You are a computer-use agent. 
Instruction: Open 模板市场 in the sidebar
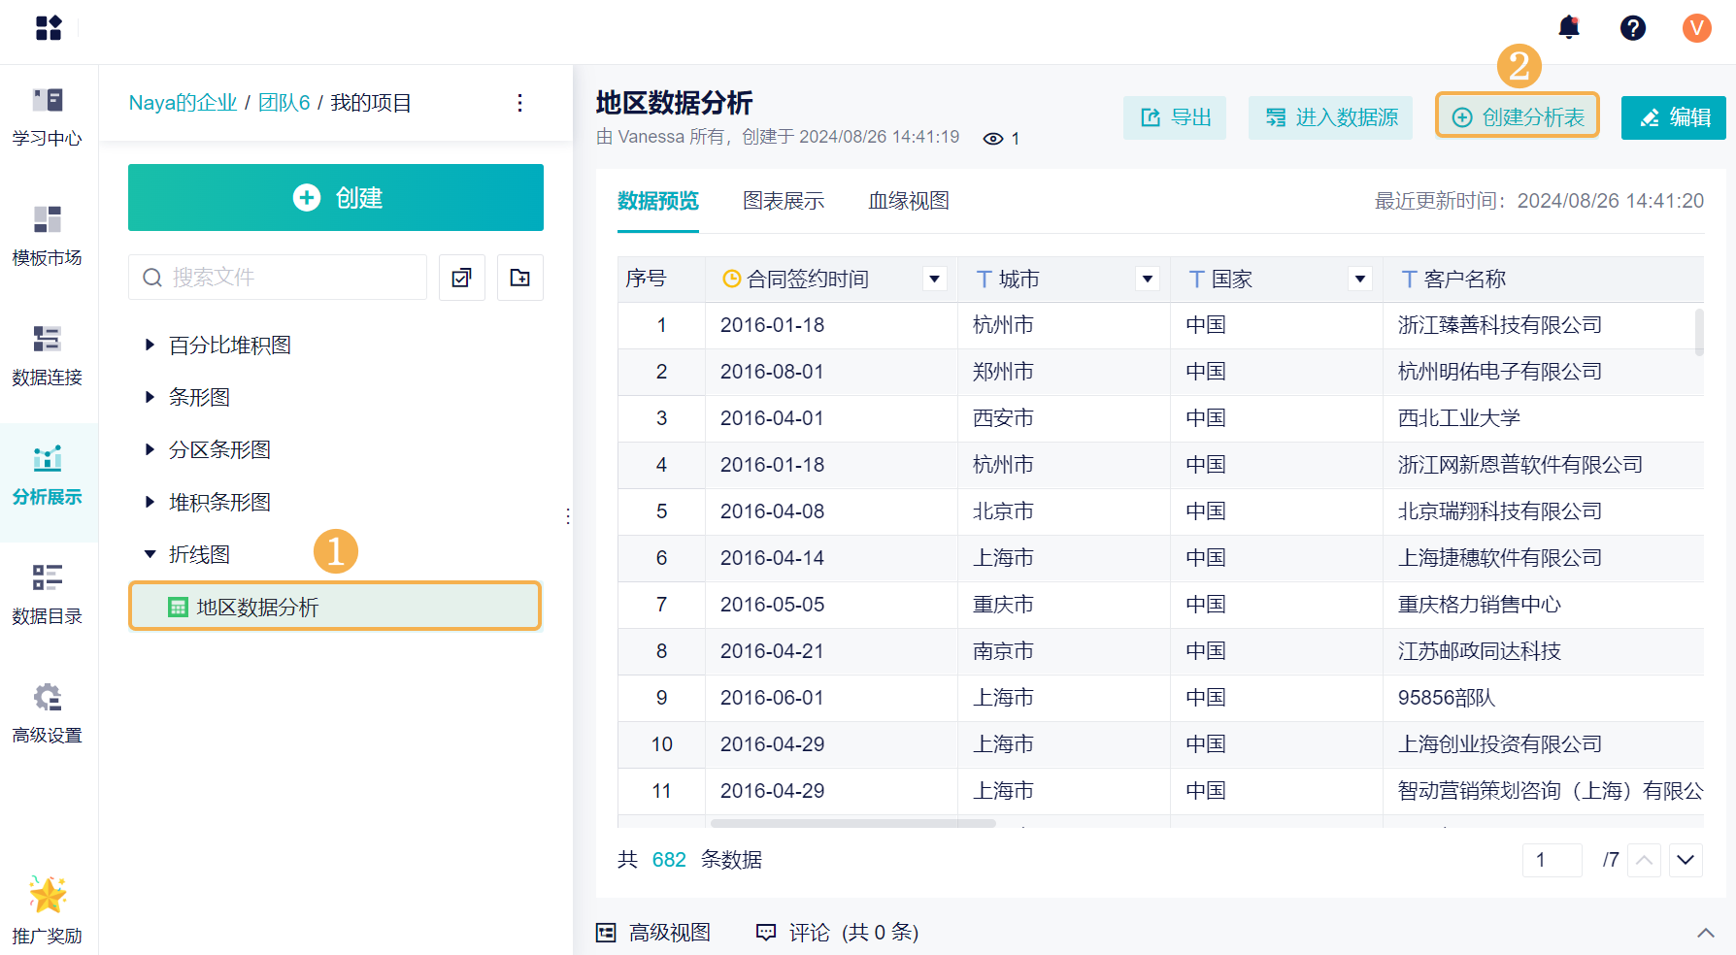click(48, 237)
